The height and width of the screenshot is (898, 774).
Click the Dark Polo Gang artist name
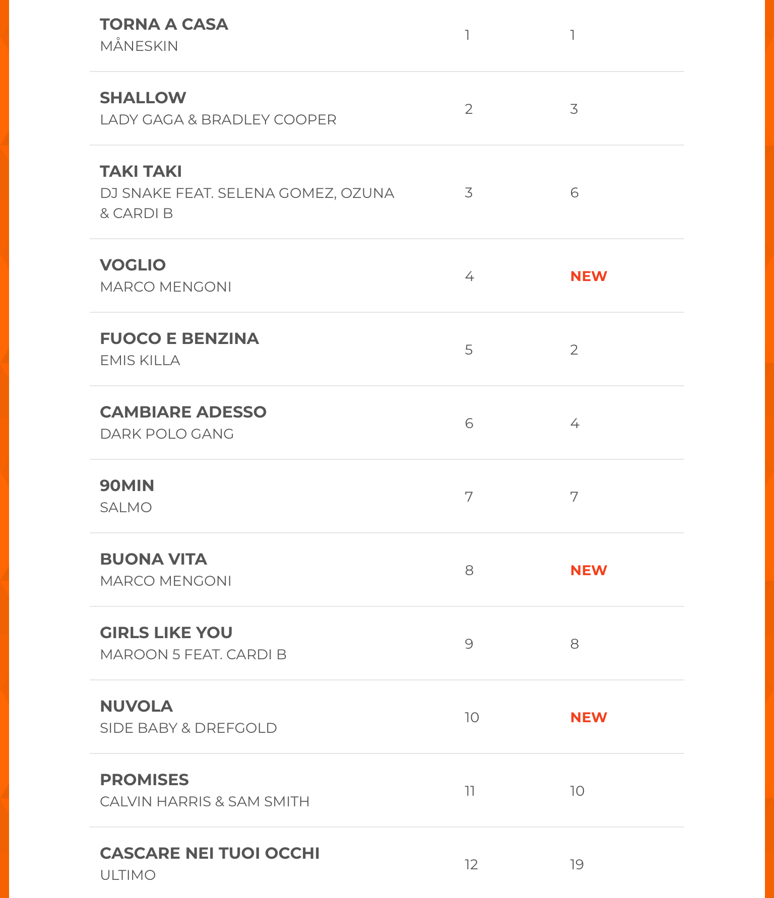point(167,434)
